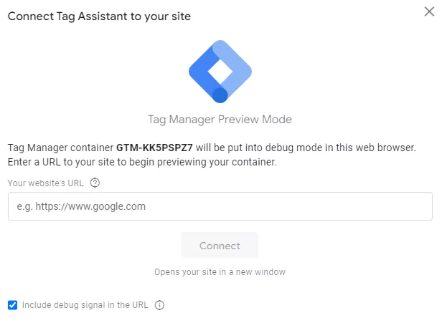
Task: Click the Opens your site in a new window note
Action: (220, 272)
